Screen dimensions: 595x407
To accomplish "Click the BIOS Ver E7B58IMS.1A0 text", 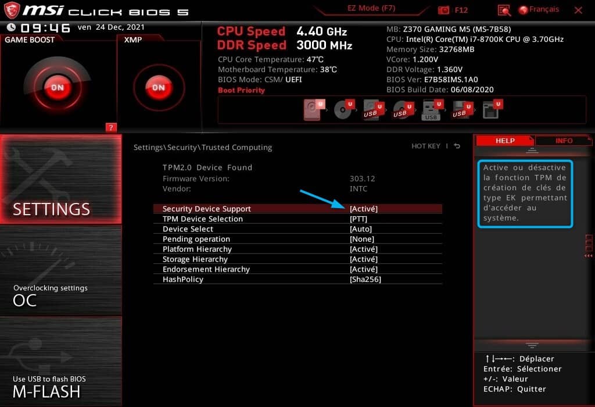I will [x=432, y=80].
